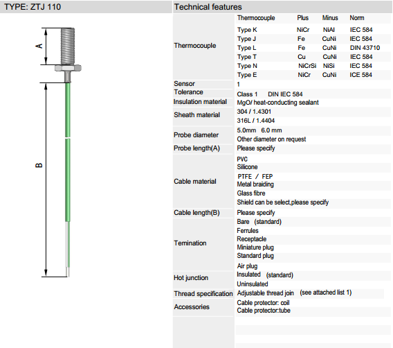
Task: Click the threaded probe in the diagram
Action: 68,46
